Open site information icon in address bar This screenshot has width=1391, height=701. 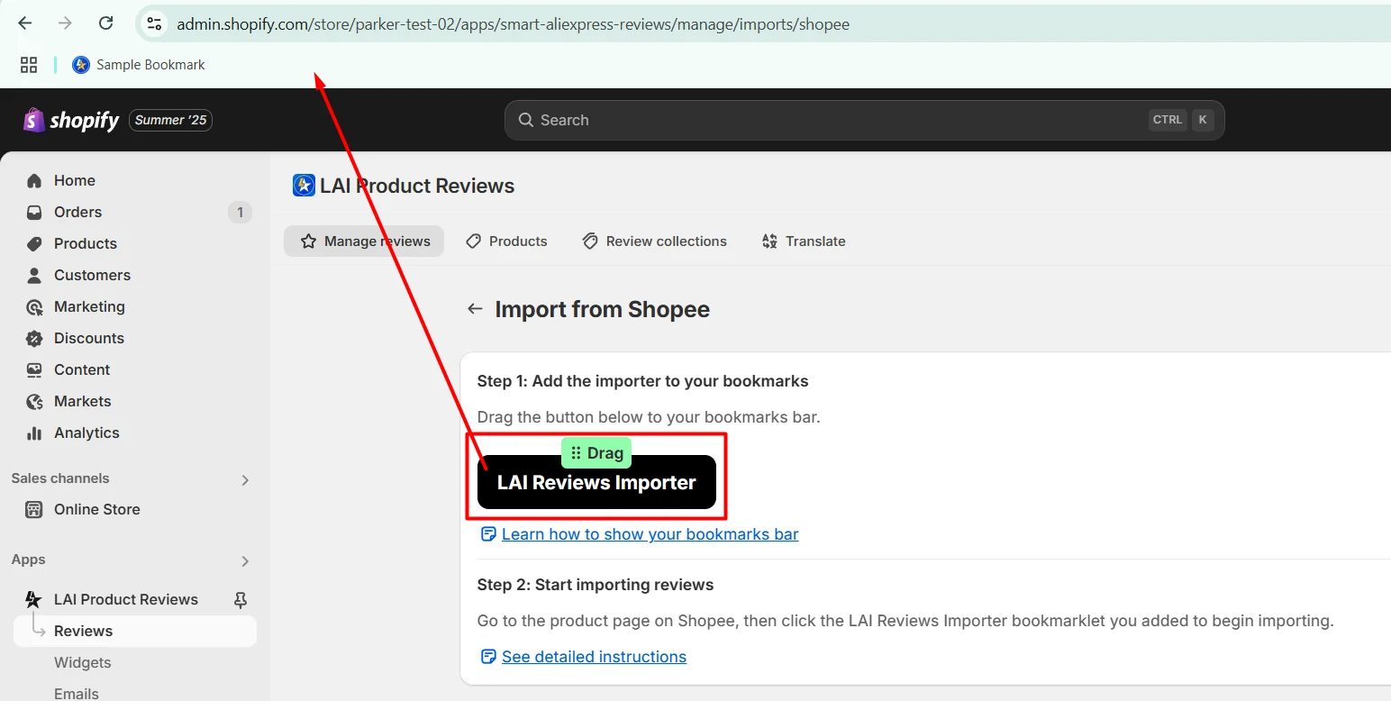154,24
